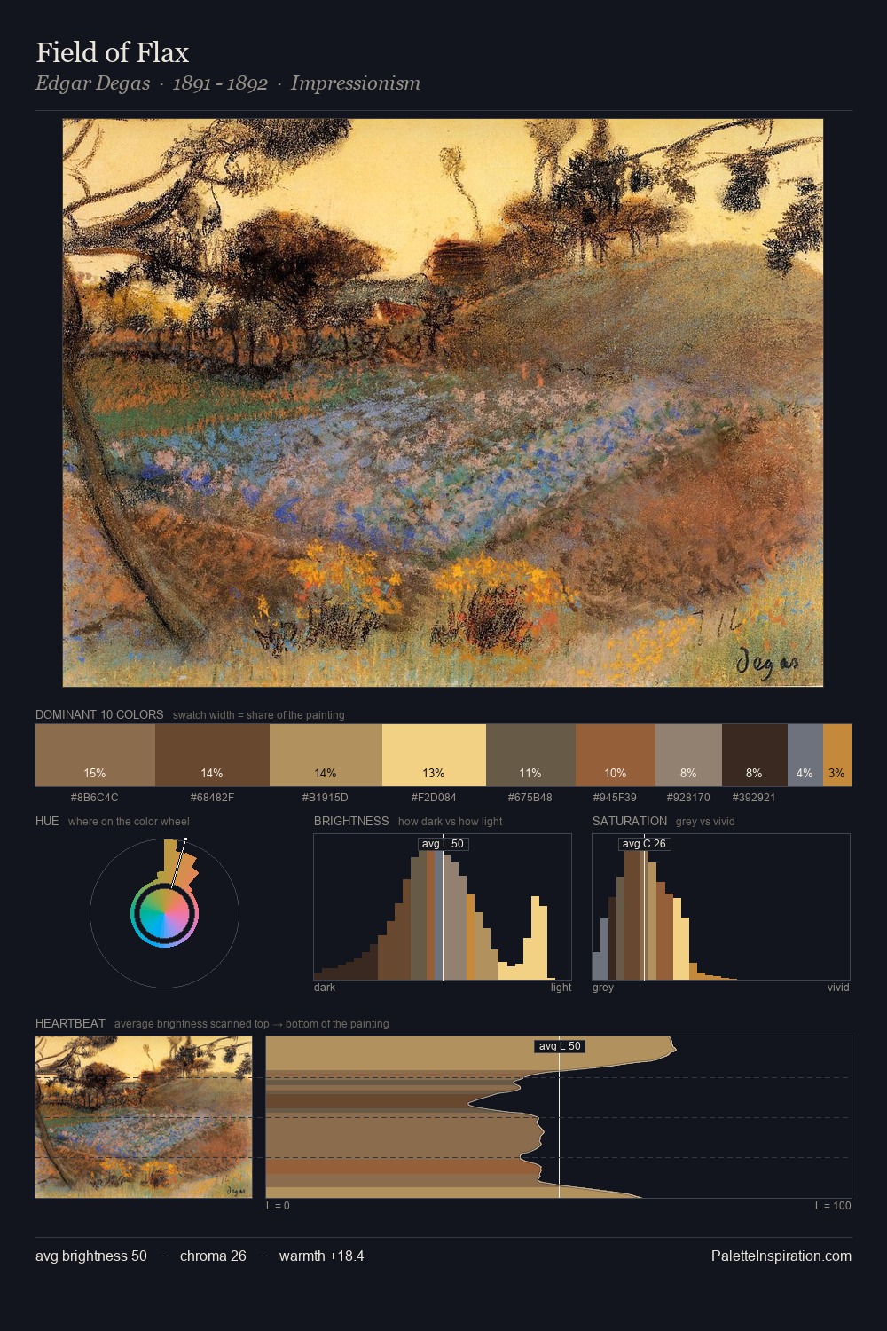Image resolution: width=887 pixels, height=1331 pixels.
Task: Click the hex code #B1915D
Action: (326, 797)
